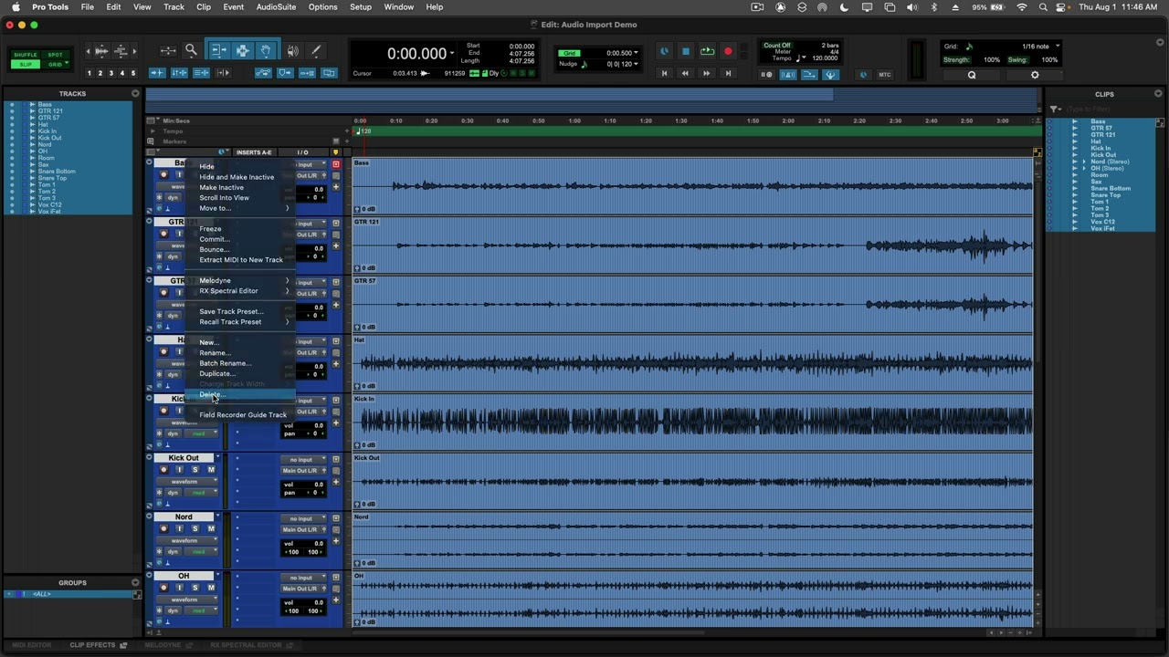Select the Scrubber speaker tool
This screenshot has height=657, width=1169.
tap(292, 51)
